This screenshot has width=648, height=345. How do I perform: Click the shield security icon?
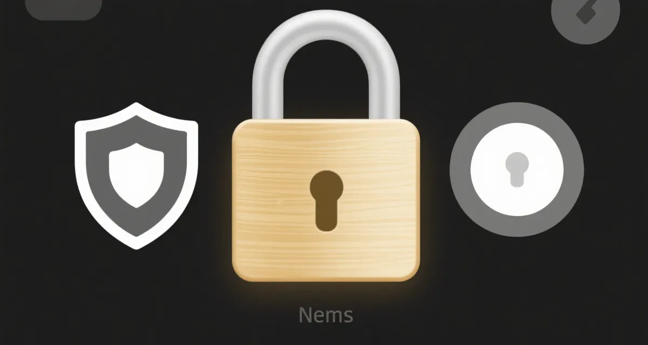tap(136, 175)
